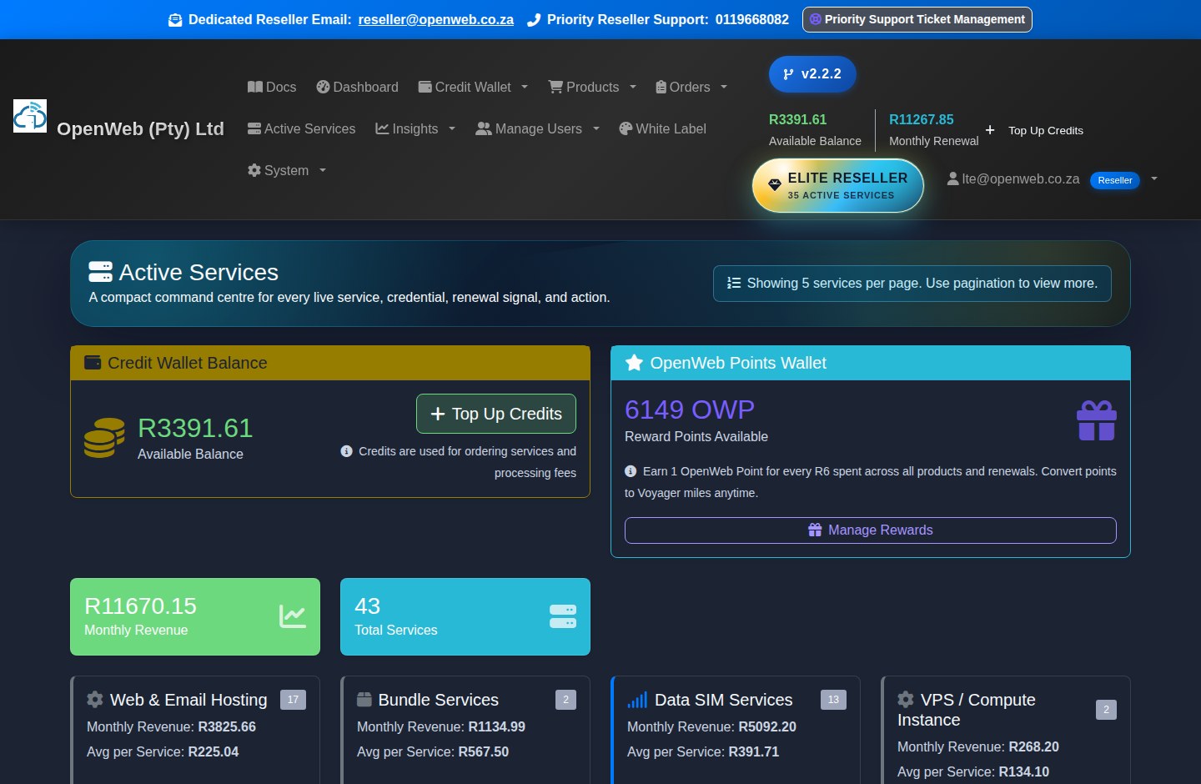
Task: Click the server icon in Active Services heading
Action: point(101,272)
